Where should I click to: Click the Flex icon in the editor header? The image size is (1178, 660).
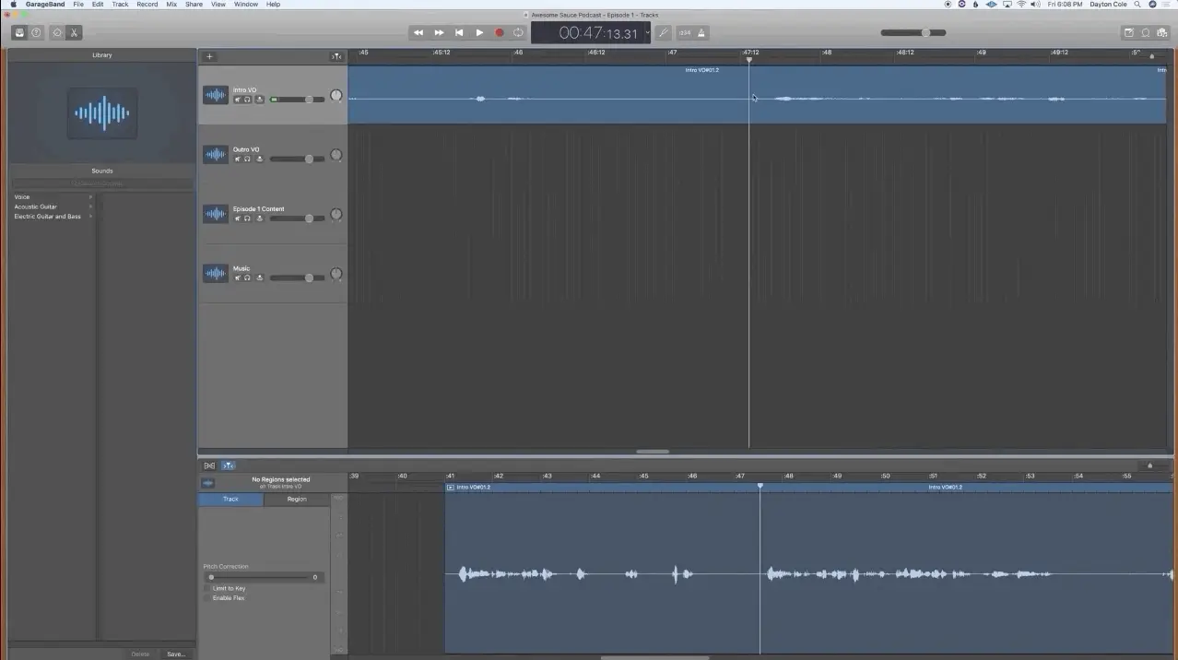pos(228,466)
